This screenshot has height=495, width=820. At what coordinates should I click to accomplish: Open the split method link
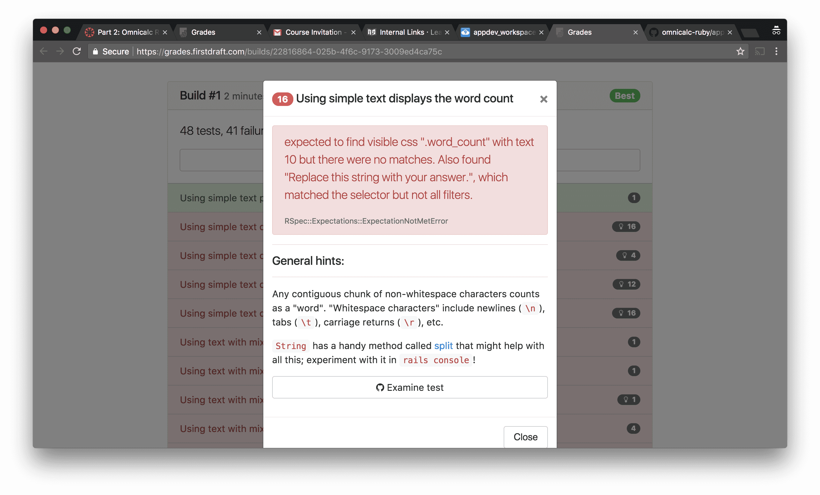(x=443, y=346)
